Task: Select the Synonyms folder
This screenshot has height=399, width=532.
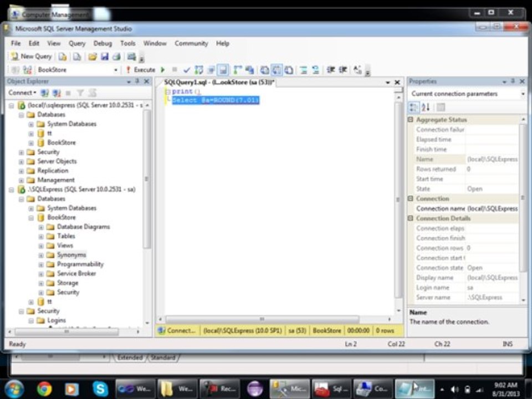Action: (71, 255)
